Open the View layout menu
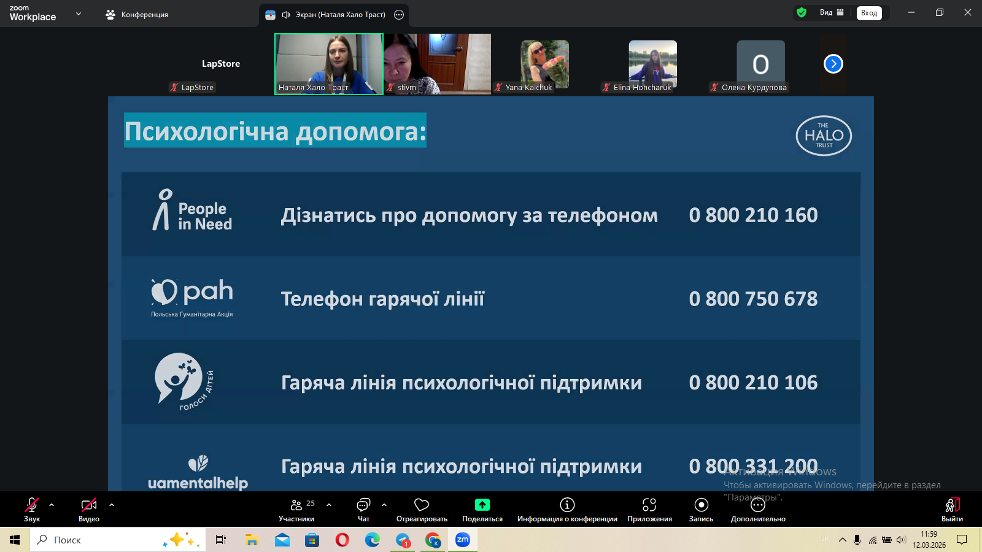The height and width of the screenshot is (552, 982). 832,12
